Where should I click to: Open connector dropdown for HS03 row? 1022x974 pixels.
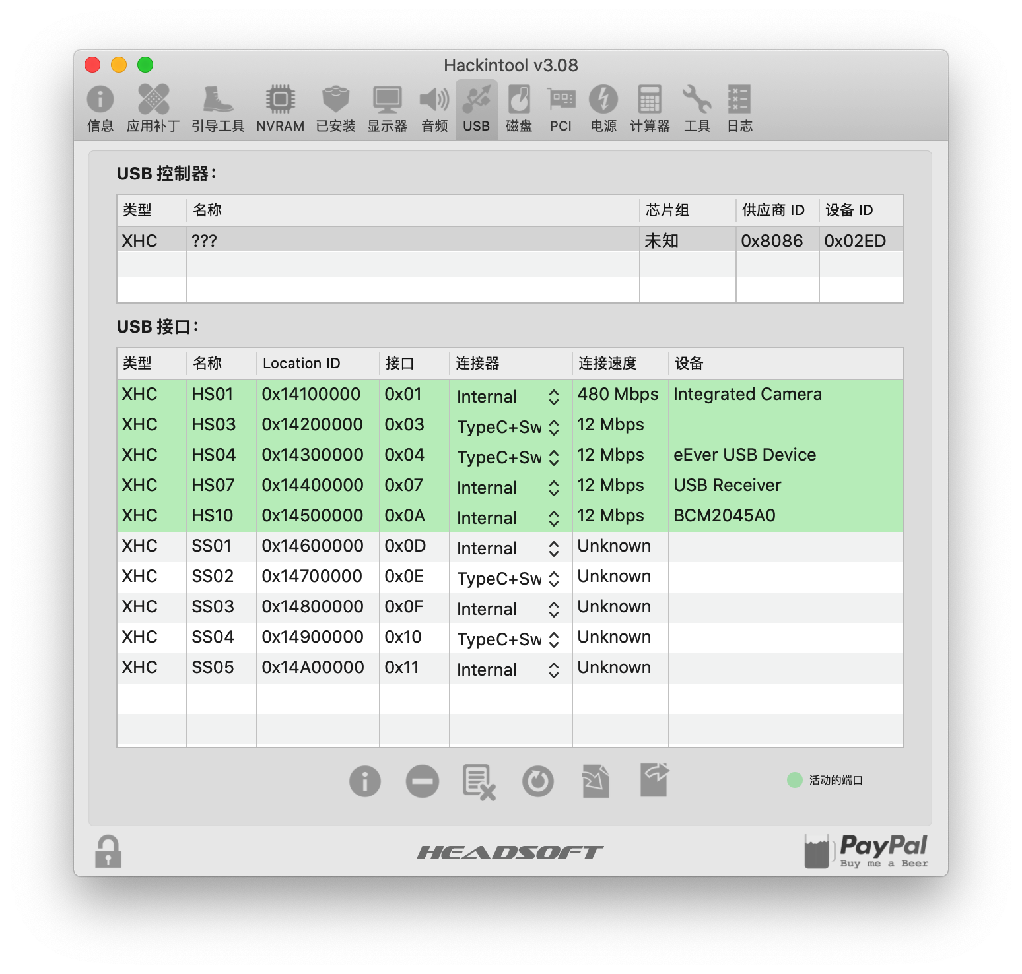(509, 427)
